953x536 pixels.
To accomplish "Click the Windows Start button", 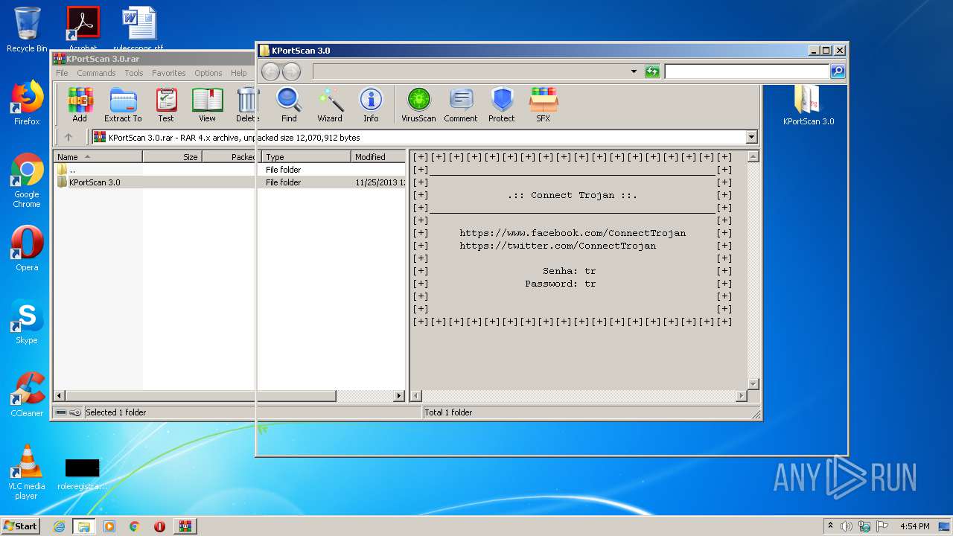I will 21,526.
